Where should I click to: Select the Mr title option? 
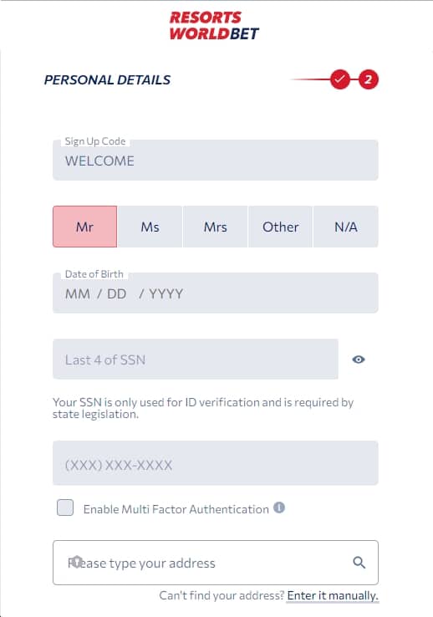pos(85,227)
